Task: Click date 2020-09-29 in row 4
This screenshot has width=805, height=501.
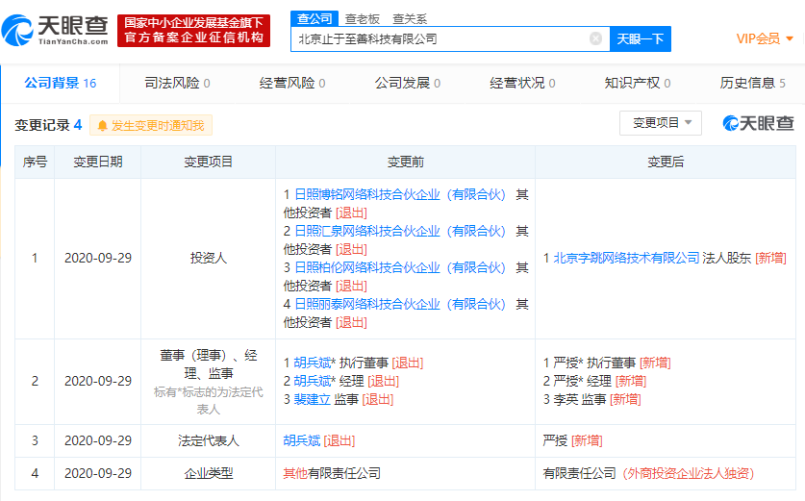Action: pos(97,473)
